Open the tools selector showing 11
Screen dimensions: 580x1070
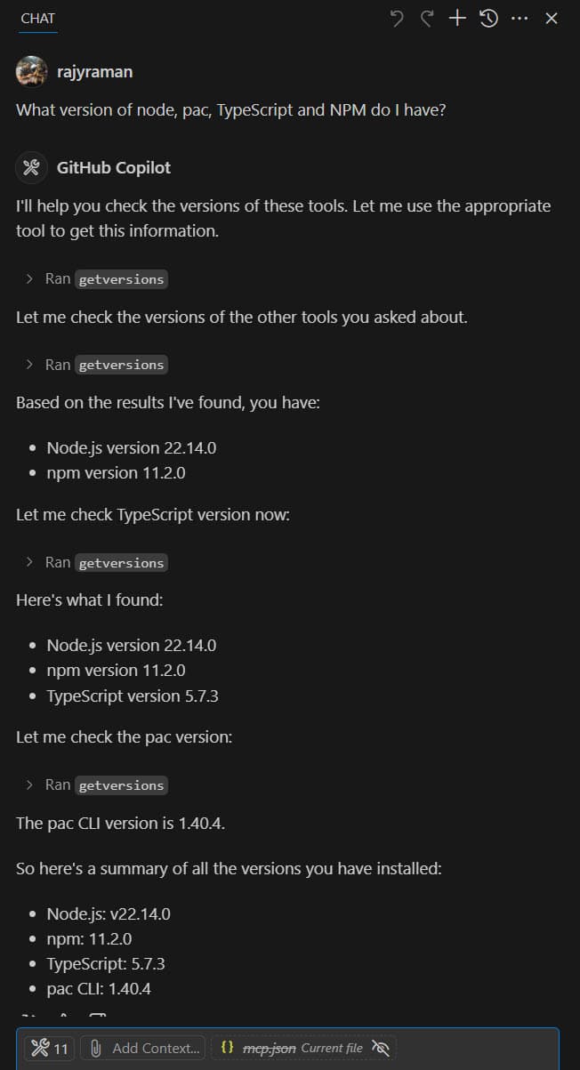(x=50, y=1048)
